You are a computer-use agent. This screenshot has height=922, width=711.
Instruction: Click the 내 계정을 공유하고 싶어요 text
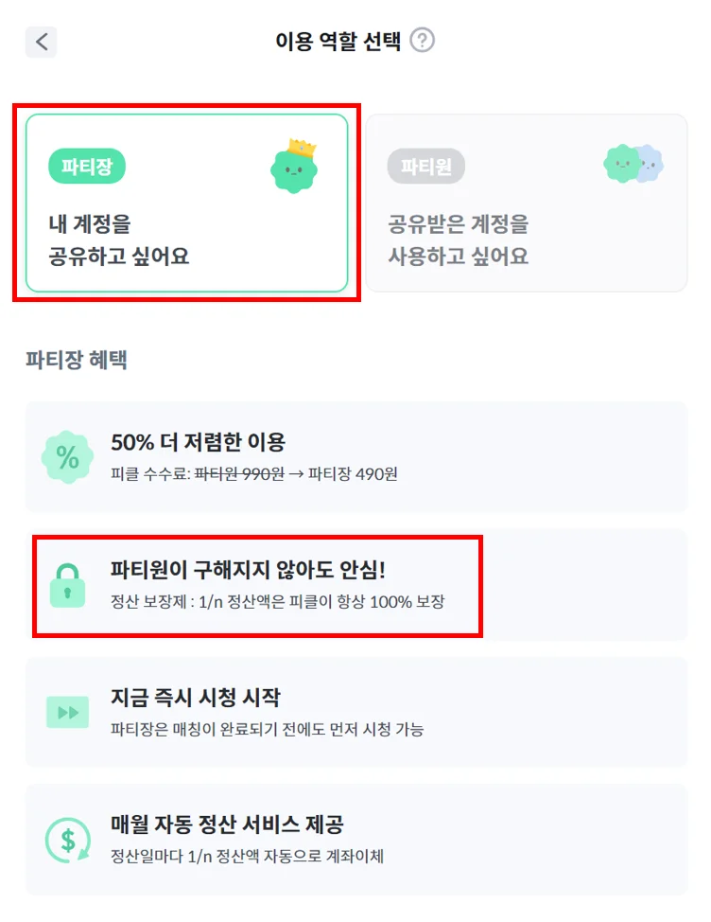[119, 240]
